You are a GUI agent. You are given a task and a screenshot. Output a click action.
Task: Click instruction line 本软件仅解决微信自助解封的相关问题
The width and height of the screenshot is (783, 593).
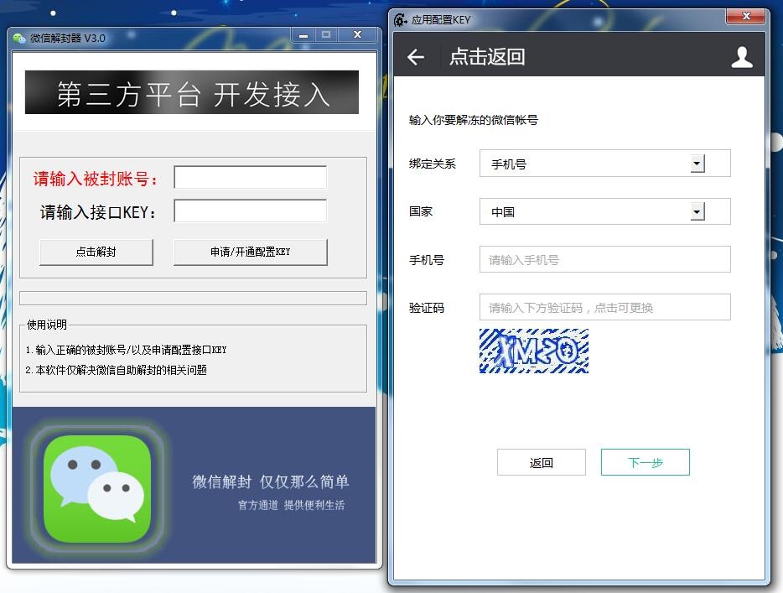pyautogui.click(x=117, y=370)
